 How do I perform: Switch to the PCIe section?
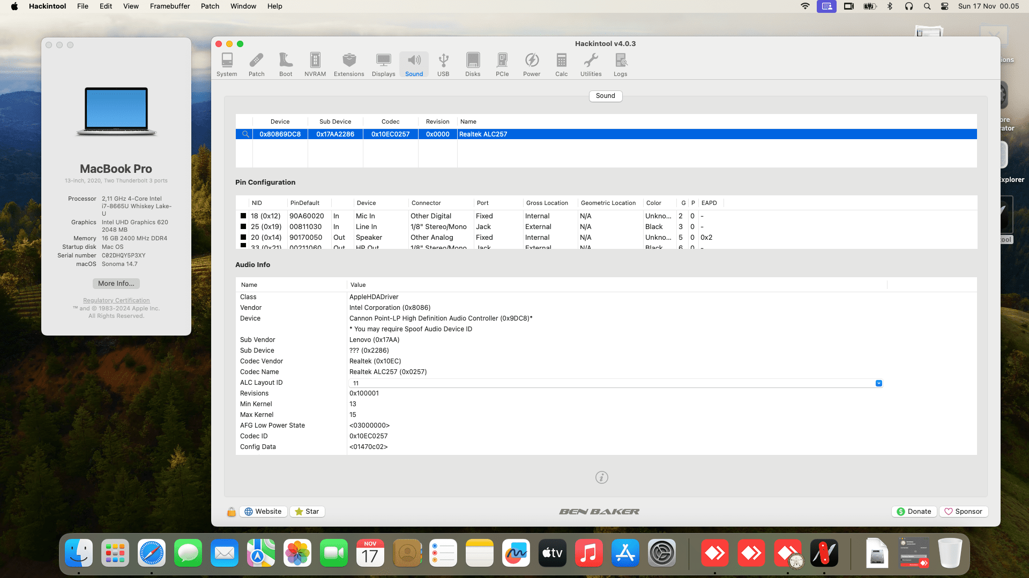point(502,64)
